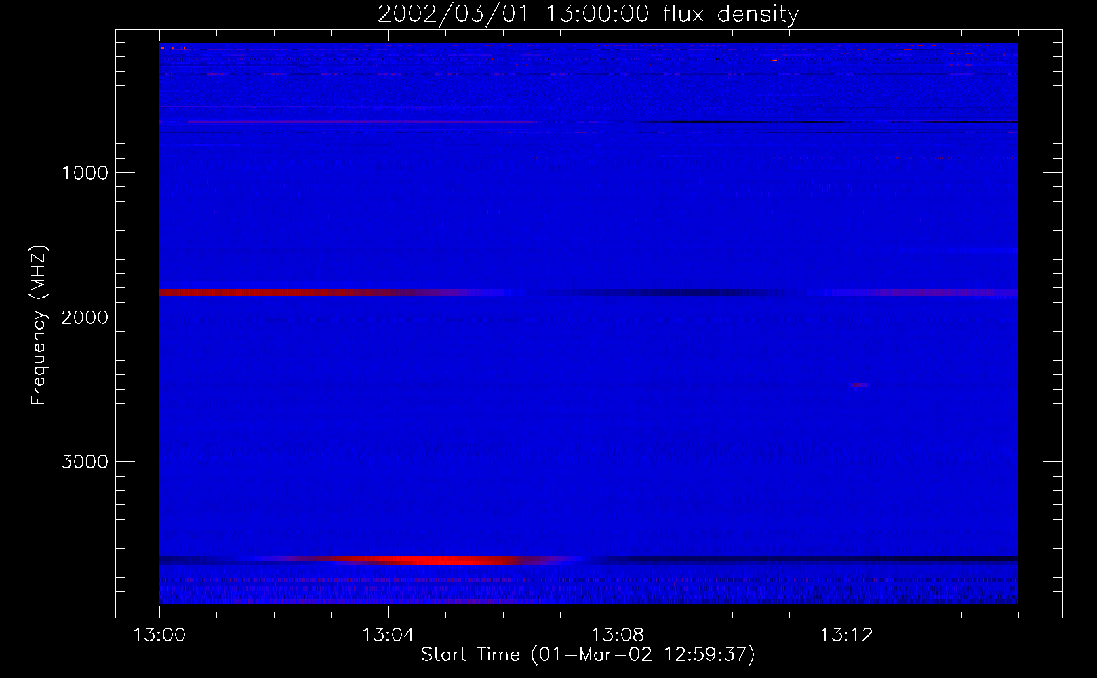Viewport: 1097px width, 678px height.
Task: Click the 13:04 time tick label
Action: pos(388,635)
